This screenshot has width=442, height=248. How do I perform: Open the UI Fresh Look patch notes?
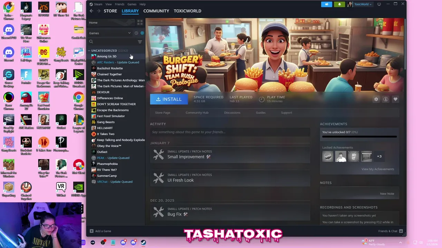click(x=230, y=178)
